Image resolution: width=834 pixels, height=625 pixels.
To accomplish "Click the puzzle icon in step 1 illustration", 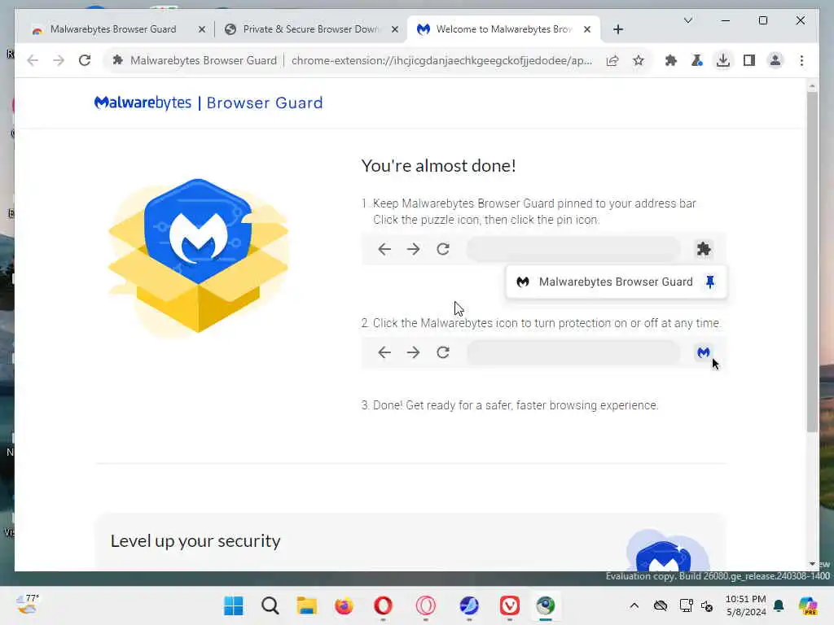I will point(704,249).
